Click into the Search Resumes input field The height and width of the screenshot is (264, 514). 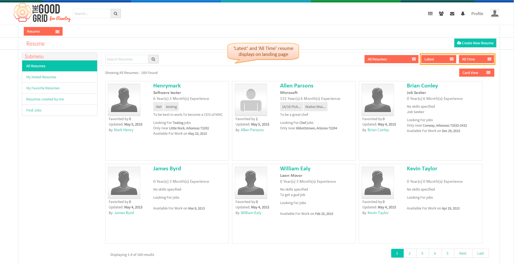[x=127, y=59]
